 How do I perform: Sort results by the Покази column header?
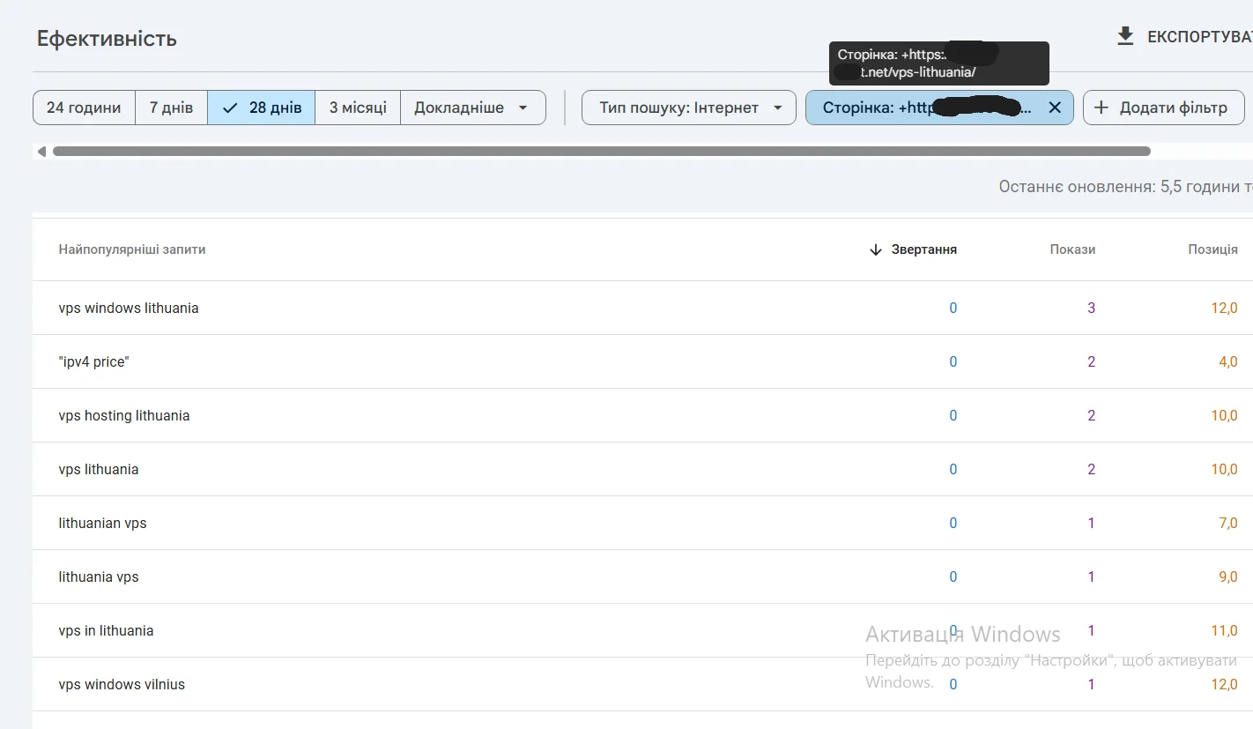(1072, 249)
